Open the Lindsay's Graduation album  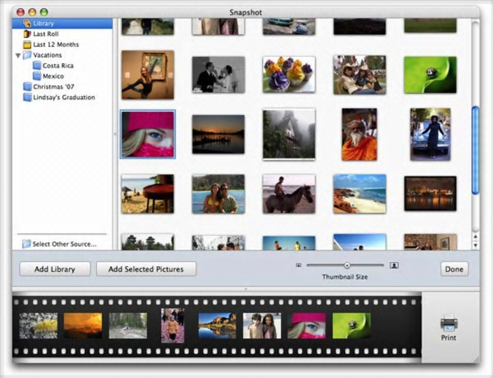click(64, 98)
